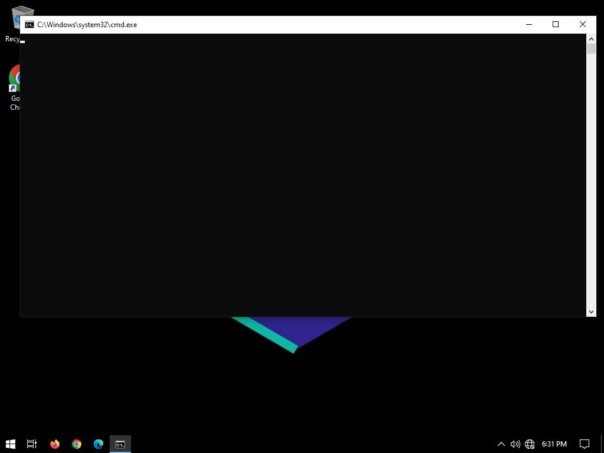Viewport: 604px width, 453px height.
Task: Minimize the cmd.exe window
Action: point(528,24)
